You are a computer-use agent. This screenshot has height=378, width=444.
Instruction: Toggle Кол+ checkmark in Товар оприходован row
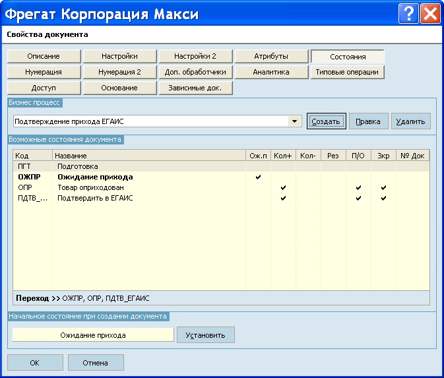pyautogui.click(x=283, y=188)
